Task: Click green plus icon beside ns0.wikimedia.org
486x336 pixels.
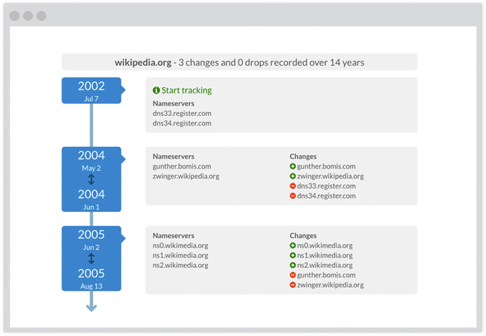Action: pos(293,246)
